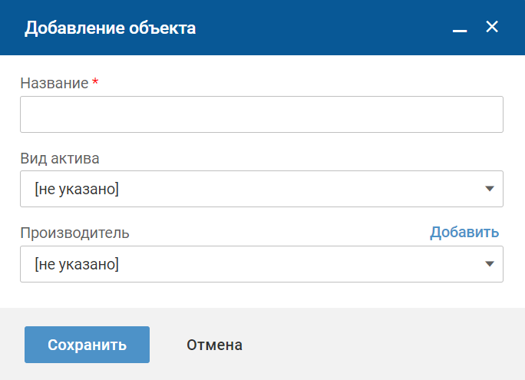
Task: Click [не указано] value under Производитель
Action: (x=77, y=264)
